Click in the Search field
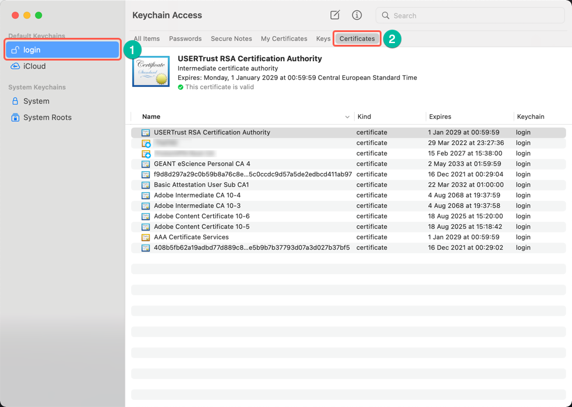 pyautogui.click(x=470, y=15)
